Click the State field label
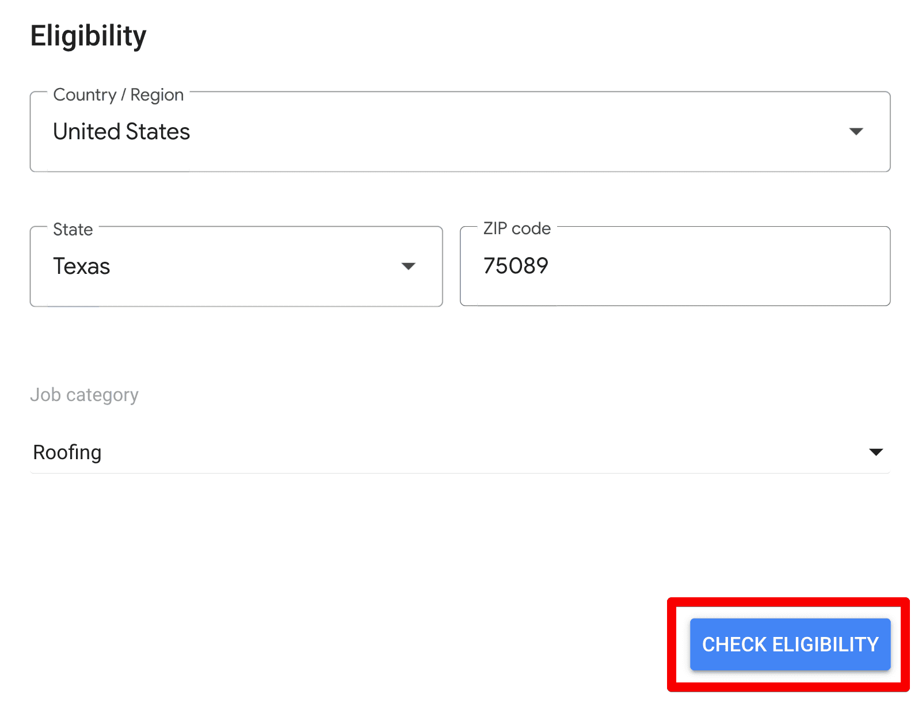 point(72,228)
